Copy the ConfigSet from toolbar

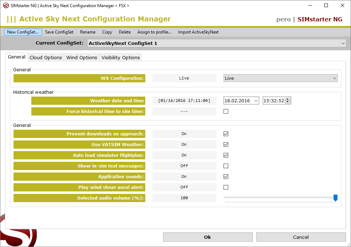coord(107,32)
